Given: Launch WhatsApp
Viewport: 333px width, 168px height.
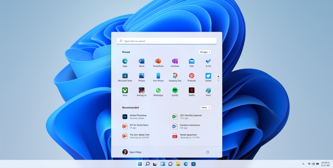Looking at the screenshot, I should click(x=158, y=91).
